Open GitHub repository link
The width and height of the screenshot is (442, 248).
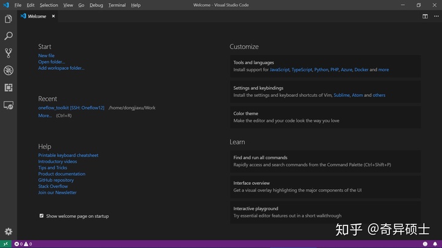(x=56, y=180)
